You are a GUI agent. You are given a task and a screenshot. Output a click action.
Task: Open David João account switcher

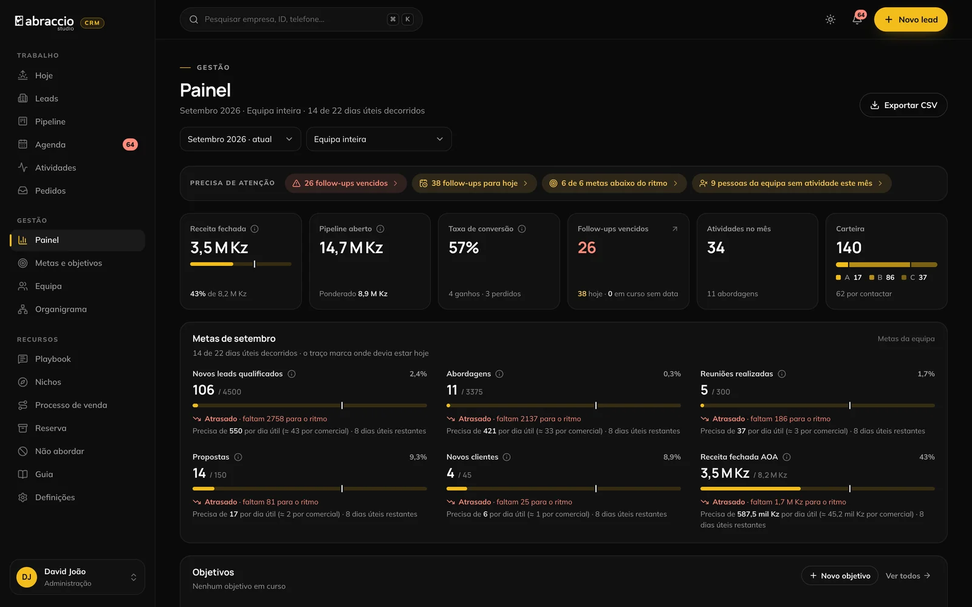pos(77,577)
